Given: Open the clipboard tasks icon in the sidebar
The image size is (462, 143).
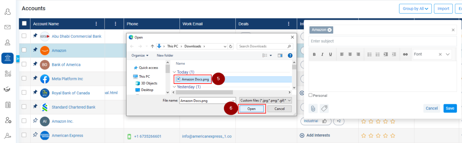Looking at the screenshot, I should pyautogui.click(x=8, y=105).
